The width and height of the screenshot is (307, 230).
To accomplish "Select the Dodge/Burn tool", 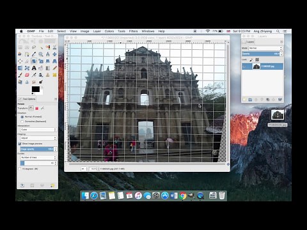I will click(x=41, y=82).
